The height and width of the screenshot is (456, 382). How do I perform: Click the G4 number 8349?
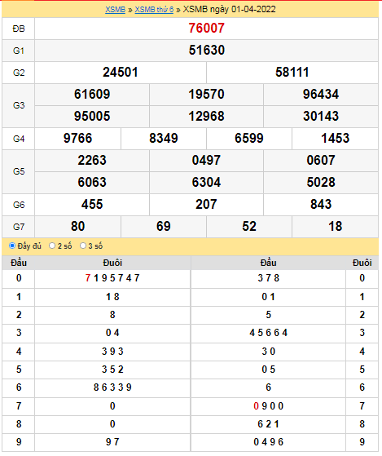[x=164, y=138]
